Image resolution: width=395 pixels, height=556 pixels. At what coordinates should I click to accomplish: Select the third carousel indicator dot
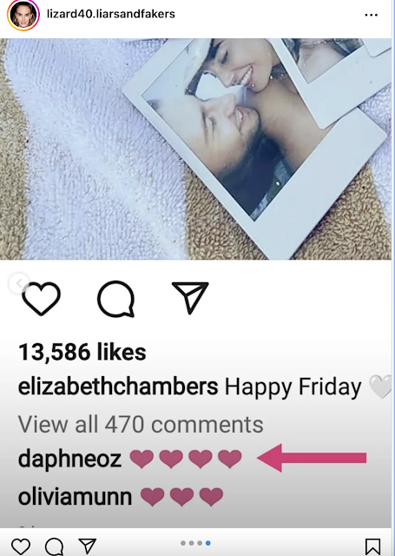[200, 543]
